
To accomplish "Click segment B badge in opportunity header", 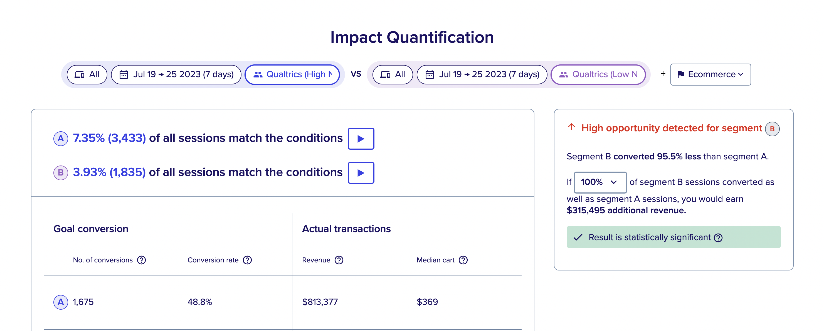I will 772,129.
